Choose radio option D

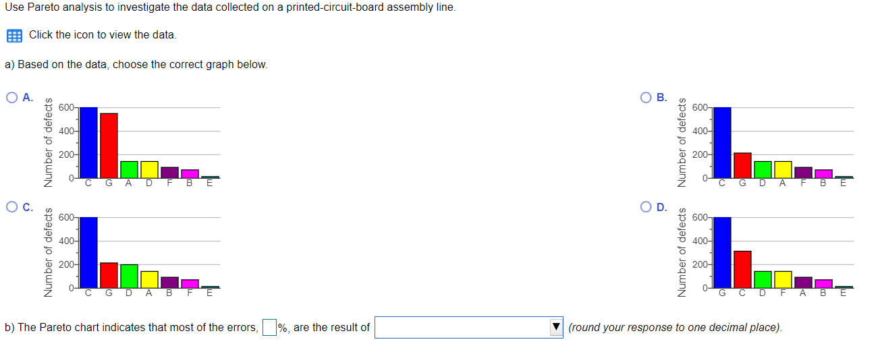(647, 207)
